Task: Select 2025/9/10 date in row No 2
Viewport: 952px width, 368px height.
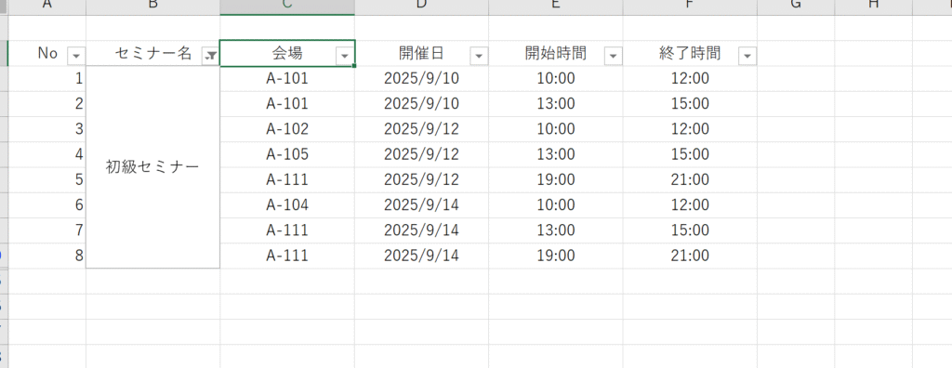Action: [421, 104]
